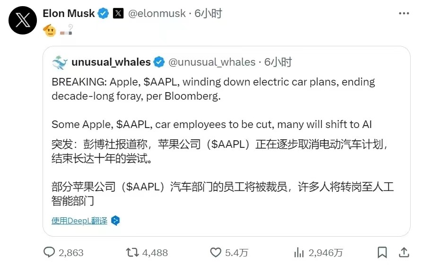Click the unusual_whales whale avatar
422x265 pixels.
point(60,62)
